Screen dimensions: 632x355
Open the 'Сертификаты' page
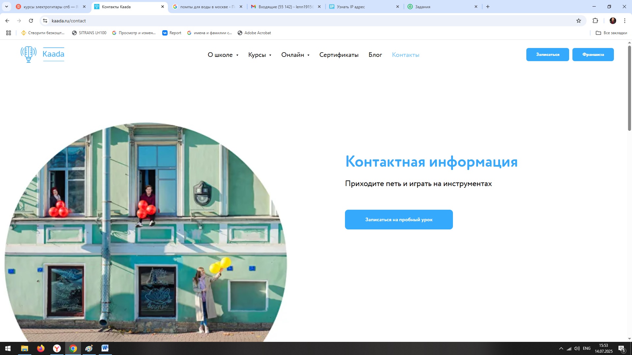[339, 55]
